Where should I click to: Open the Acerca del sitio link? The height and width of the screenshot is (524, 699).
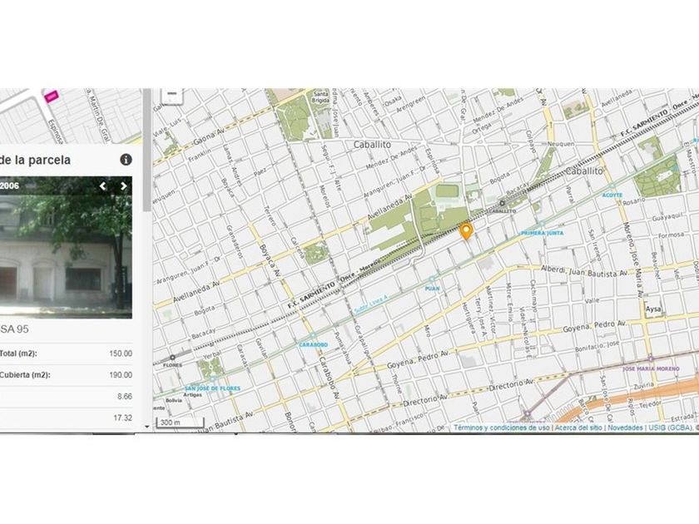point(578,428)
